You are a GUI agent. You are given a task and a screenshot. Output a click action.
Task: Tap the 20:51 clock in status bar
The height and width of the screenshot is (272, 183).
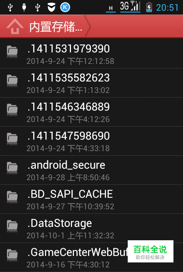tap(167, 8)
